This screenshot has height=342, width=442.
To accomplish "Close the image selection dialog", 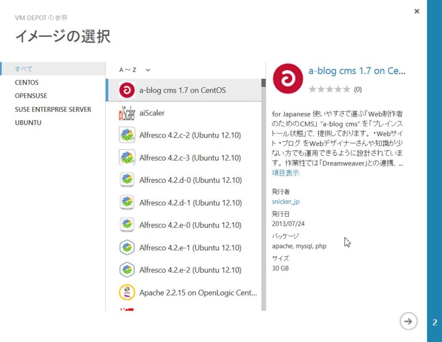I will coord(417,11).
